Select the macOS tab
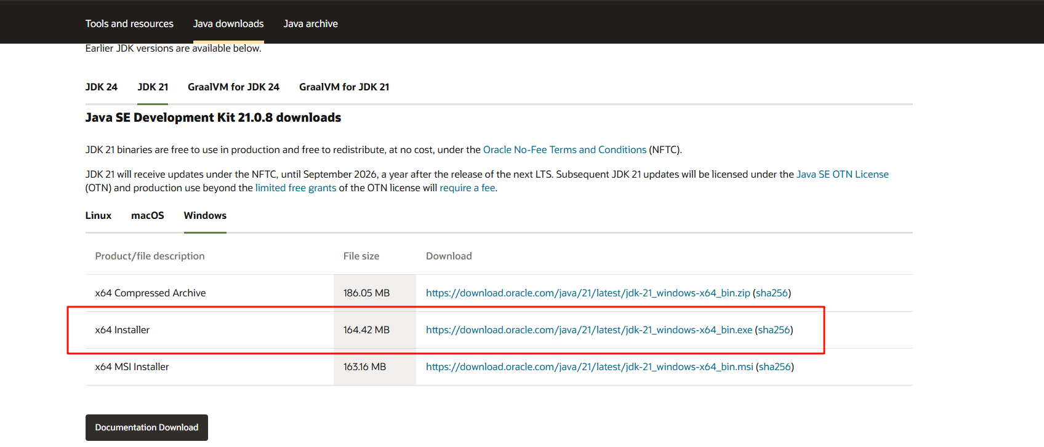 click(148, 215)
